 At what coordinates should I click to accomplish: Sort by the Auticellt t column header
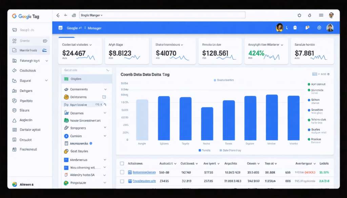168,163
